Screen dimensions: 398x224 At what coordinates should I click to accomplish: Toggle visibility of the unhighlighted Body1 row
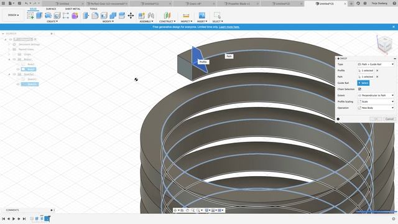point(18,64)
